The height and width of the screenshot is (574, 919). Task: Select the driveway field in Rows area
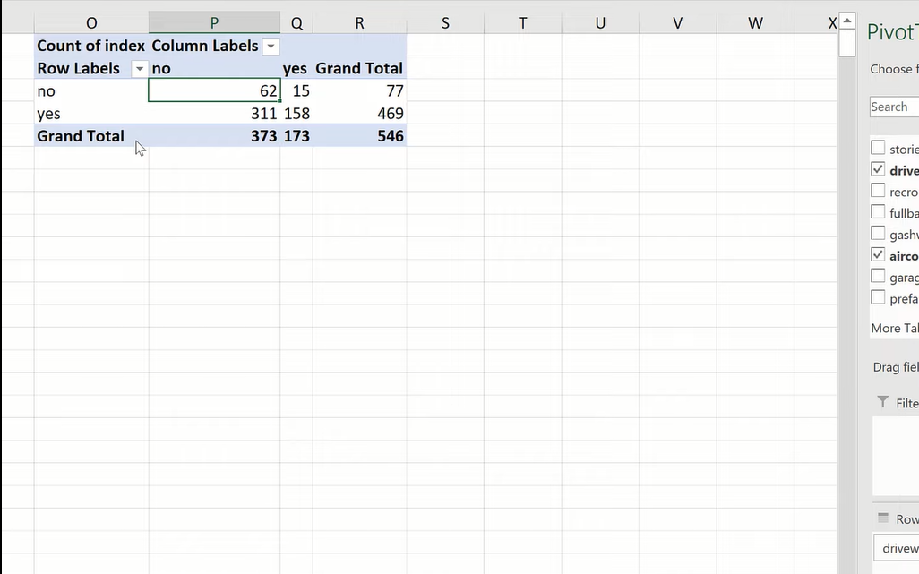pyautogui.click(x=897, y=548)
